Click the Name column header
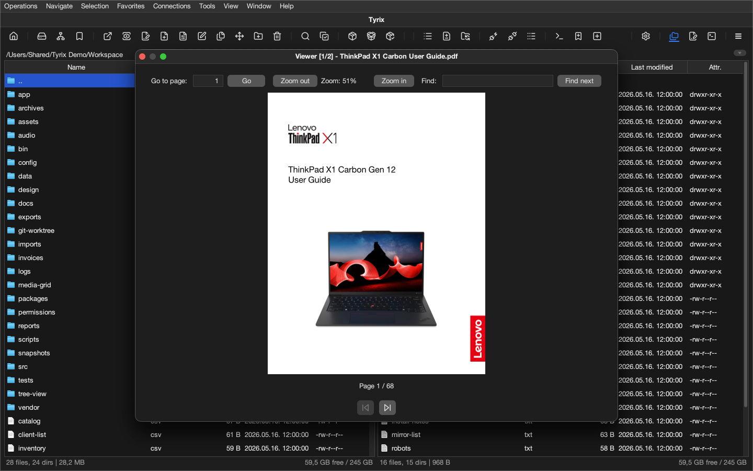The height and width of the screenshot is (471, 753). tap(76, 67)
